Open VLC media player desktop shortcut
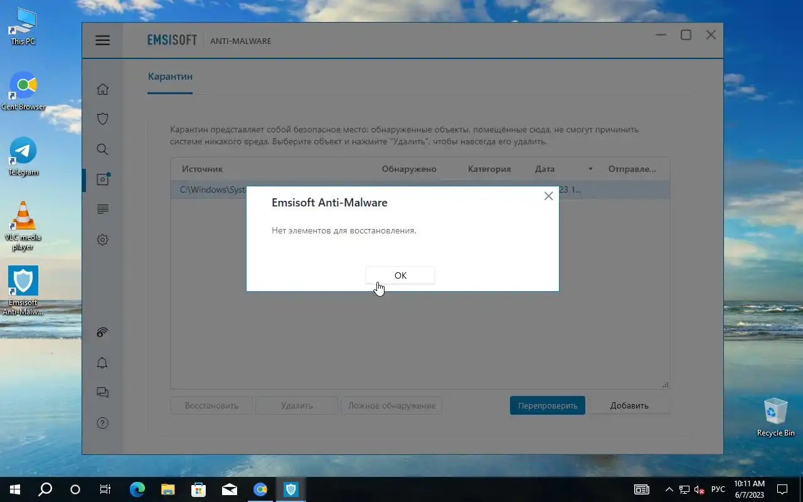Viewport: 803px width, 502px height. tap(23, 226)
